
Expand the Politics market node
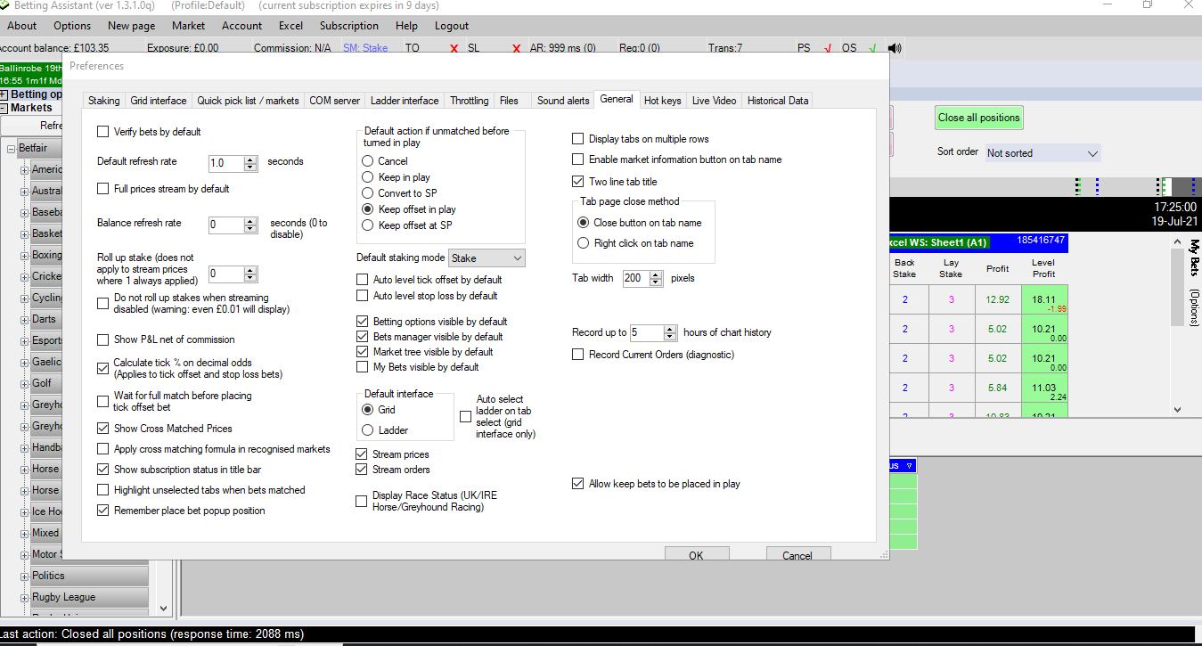(x=25, y=576)
